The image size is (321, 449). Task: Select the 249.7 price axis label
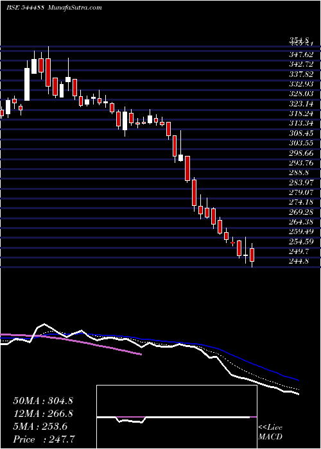(300, 251)
